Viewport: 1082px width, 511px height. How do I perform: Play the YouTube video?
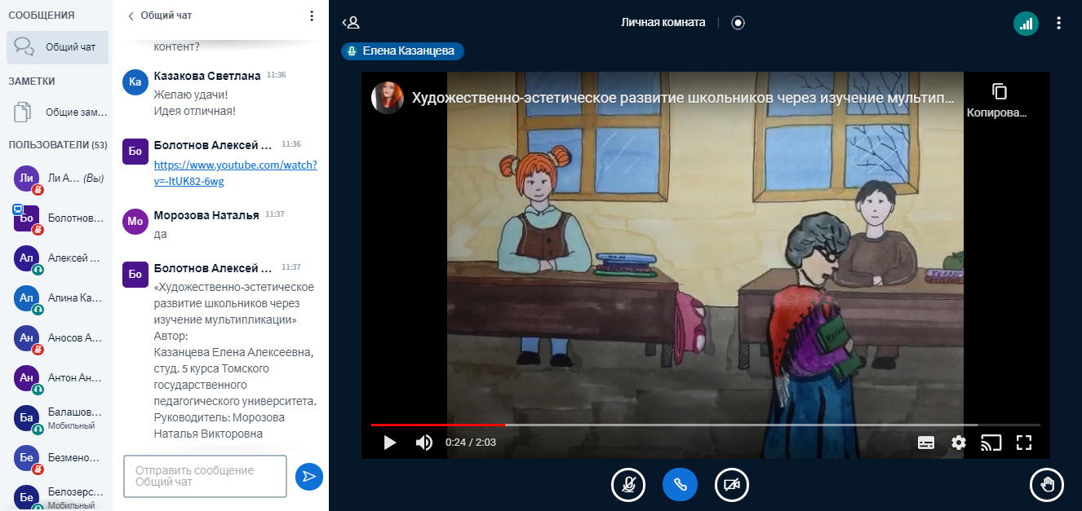[390, 443]
